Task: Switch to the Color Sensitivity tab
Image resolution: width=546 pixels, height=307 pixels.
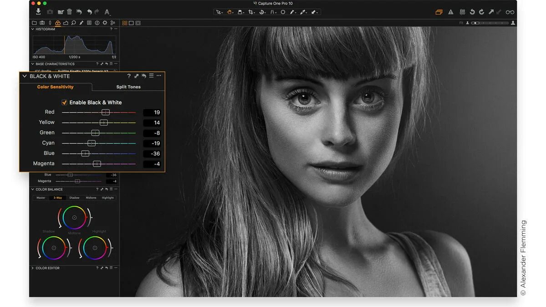Action: coord(56,87)
